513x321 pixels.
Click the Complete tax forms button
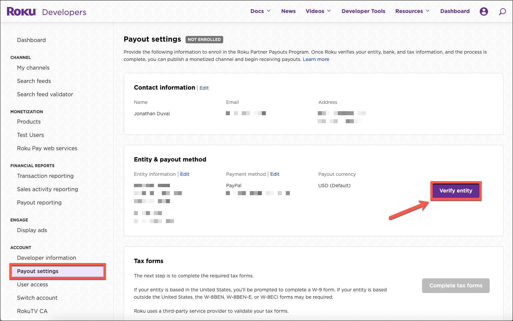(456, 286)
